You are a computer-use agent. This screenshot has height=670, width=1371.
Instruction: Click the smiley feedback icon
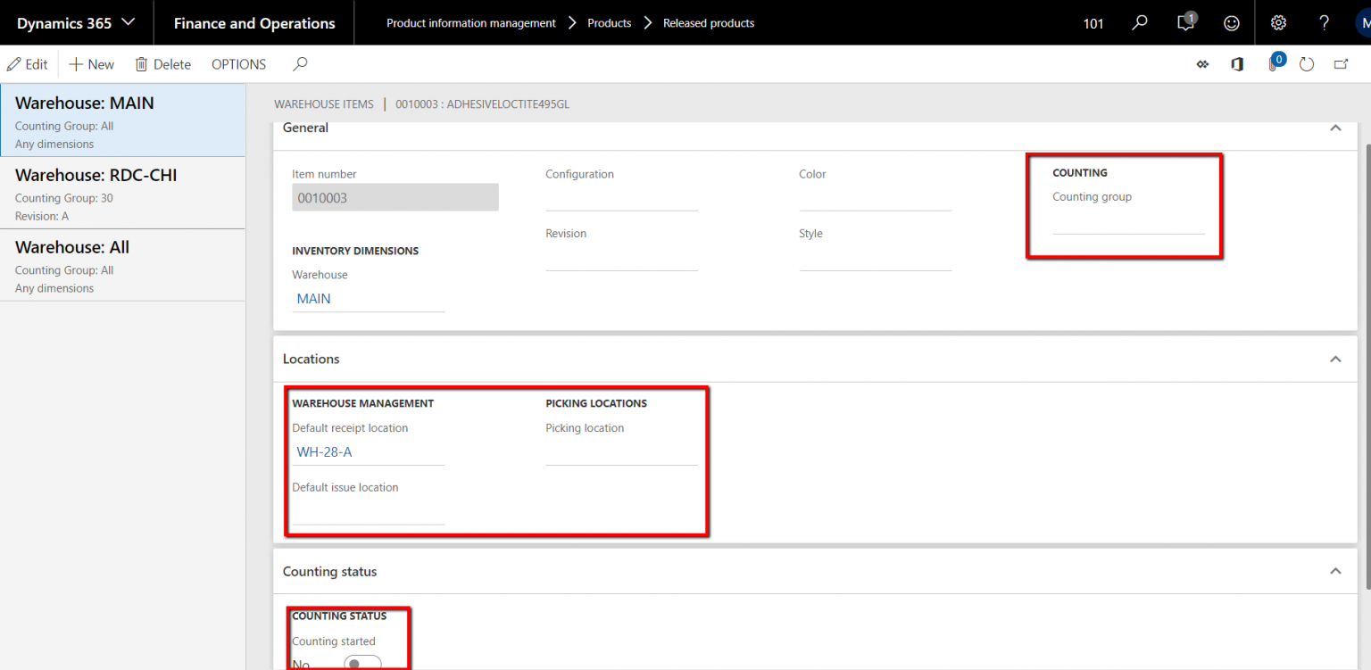[x=1232, y=23]
